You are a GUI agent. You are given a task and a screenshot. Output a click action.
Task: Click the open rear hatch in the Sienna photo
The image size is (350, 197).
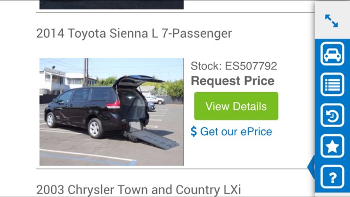(138, 81)
